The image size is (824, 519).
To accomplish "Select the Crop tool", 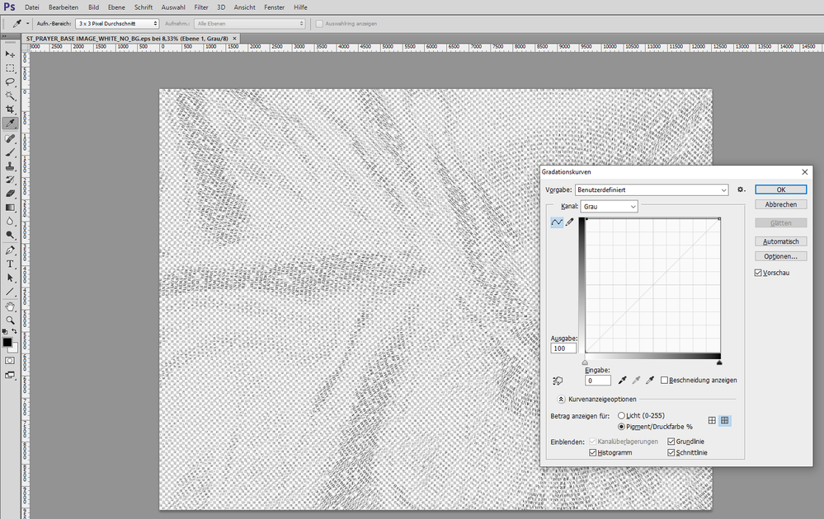I will pos(10,109).
